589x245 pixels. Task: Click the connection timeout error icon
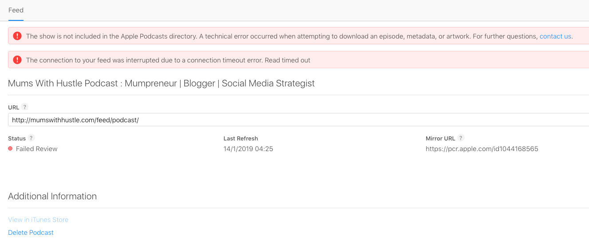17,60
